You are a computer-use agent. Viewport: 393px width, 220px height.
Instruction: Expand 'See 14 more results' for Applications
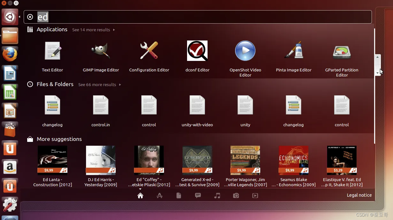tap(93, 30)
